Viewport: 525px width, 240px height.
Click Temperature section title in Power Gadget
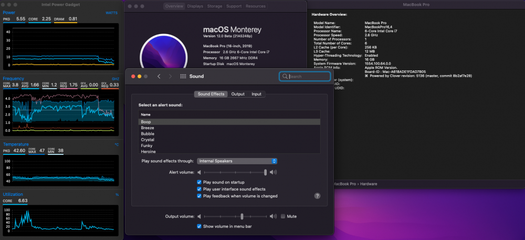tap(16, 144)
